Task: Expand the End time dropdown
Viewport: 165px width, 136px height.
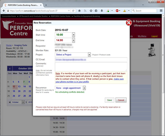Action: tap(73, 40)
